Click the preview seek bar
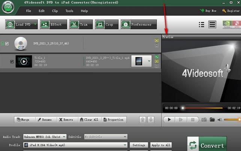This screenshot has height=151, width=241. click(202, 108)
